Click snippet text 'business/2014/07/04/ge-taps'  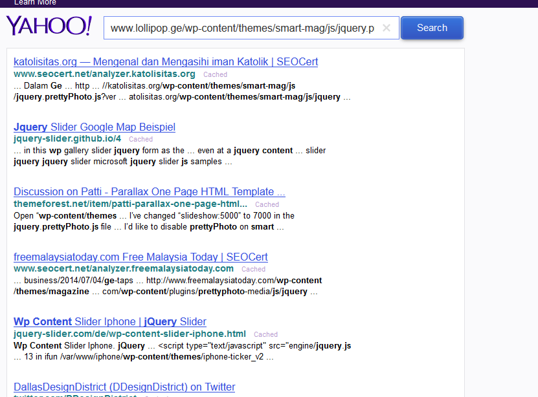78,281
